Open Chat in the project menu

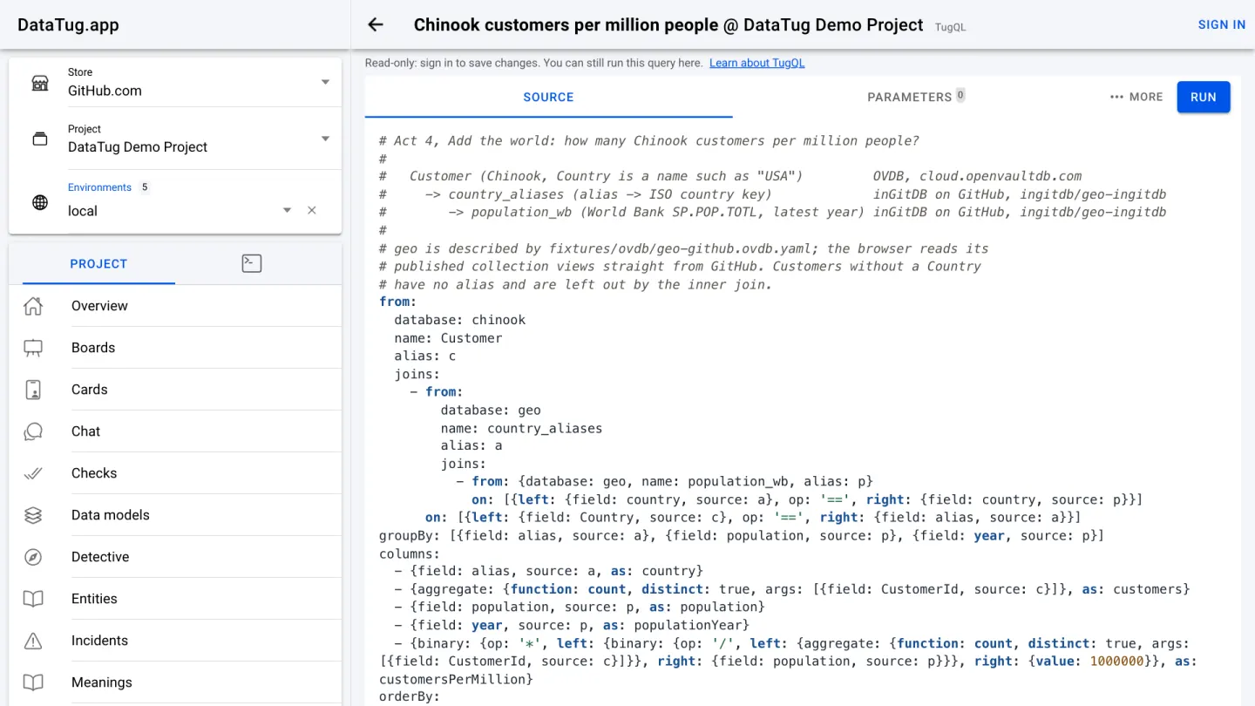(175, 431)
